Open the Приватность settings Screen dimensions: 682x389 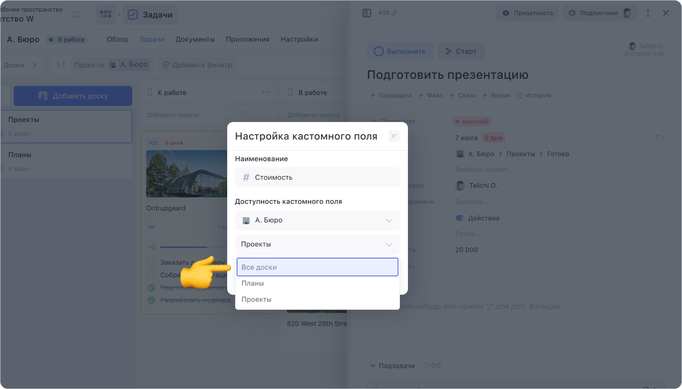click(528, 13)
